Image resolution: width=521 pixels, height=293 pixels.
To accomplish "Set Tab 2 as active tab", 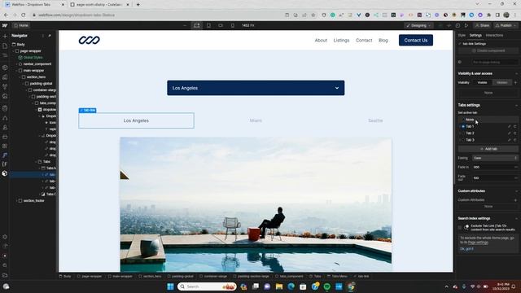I will [463, 133].
